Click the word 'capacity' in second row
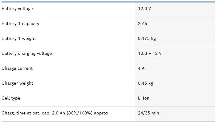The image size is (216, 123). [x=31, y=24]
